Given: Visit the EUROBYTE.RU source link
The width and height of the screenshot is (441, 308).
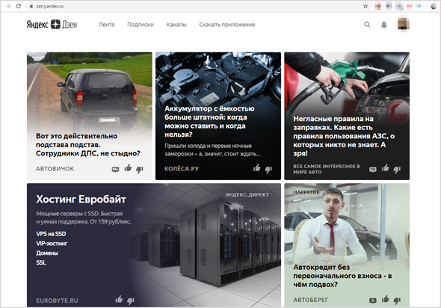Looking at the screenshot, I should 57,301.
